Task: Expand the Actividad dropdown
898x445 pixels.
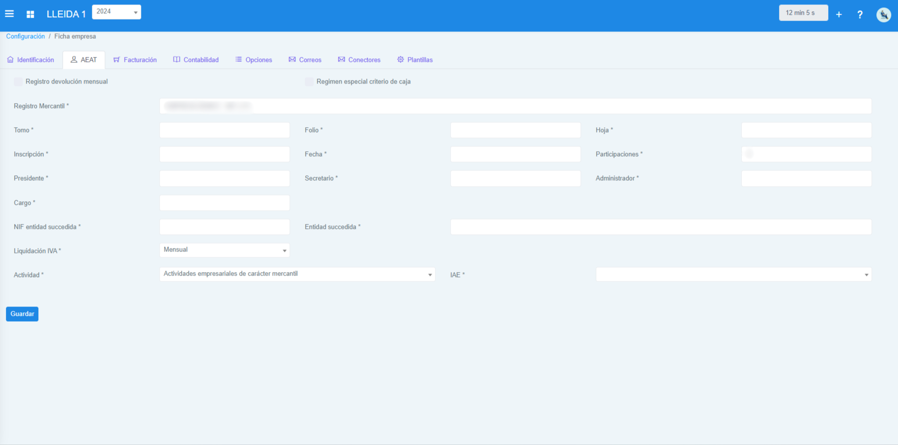Action: 297,274
